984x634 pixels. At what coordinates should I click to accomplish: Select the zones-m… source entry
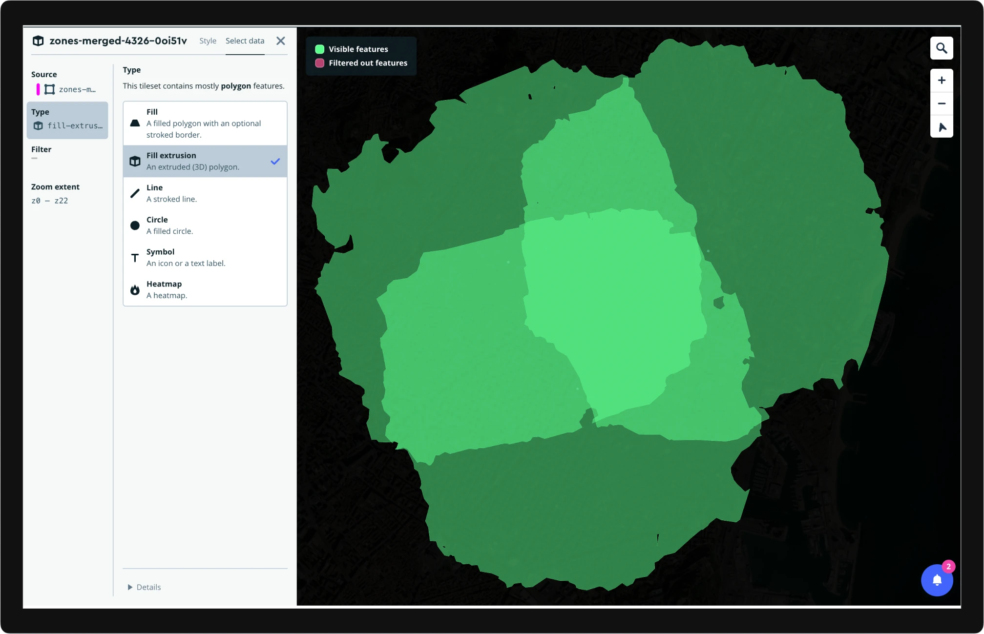pos(67,89)
